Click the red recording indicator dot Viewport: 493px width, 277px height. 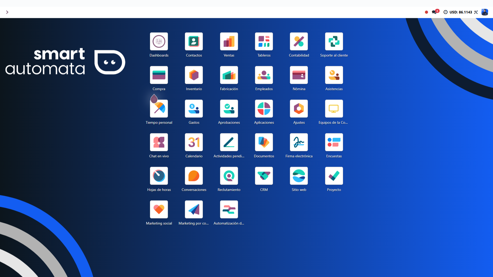point(426,12)
